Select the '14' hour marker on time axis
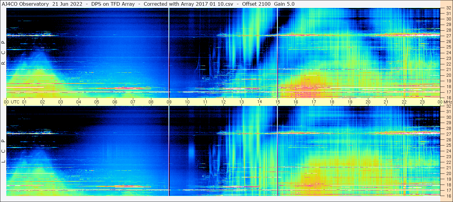This screenshot has height=202, width=453. point(260,102)
